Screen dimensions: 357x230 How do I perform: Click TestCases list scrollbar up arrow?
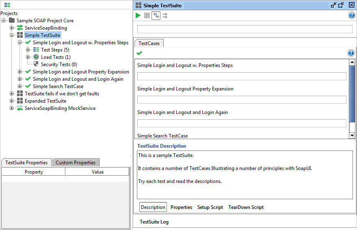pos(352,62)
